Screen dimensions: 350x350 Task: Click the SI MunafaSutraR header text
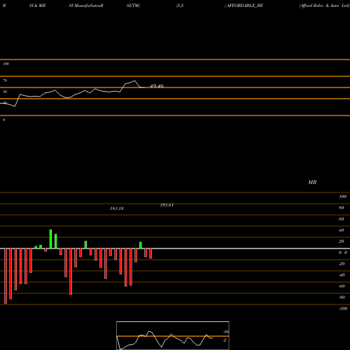tap(86, 6)
